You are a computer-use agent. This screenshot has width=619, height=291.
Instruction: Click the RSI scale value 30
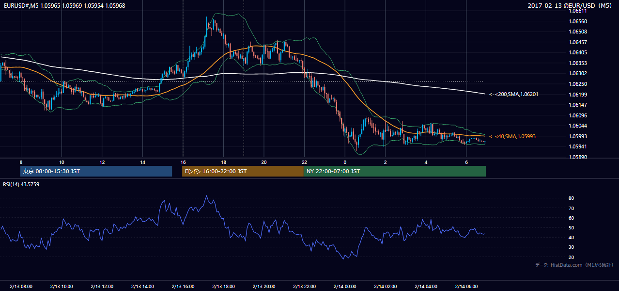tap(572, 247)
